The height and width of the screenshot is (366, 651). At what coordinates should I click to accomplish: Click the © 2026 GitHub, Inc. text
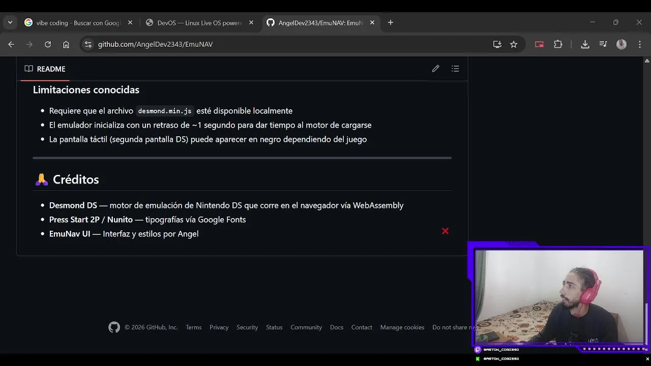click(x=151, y=327)
